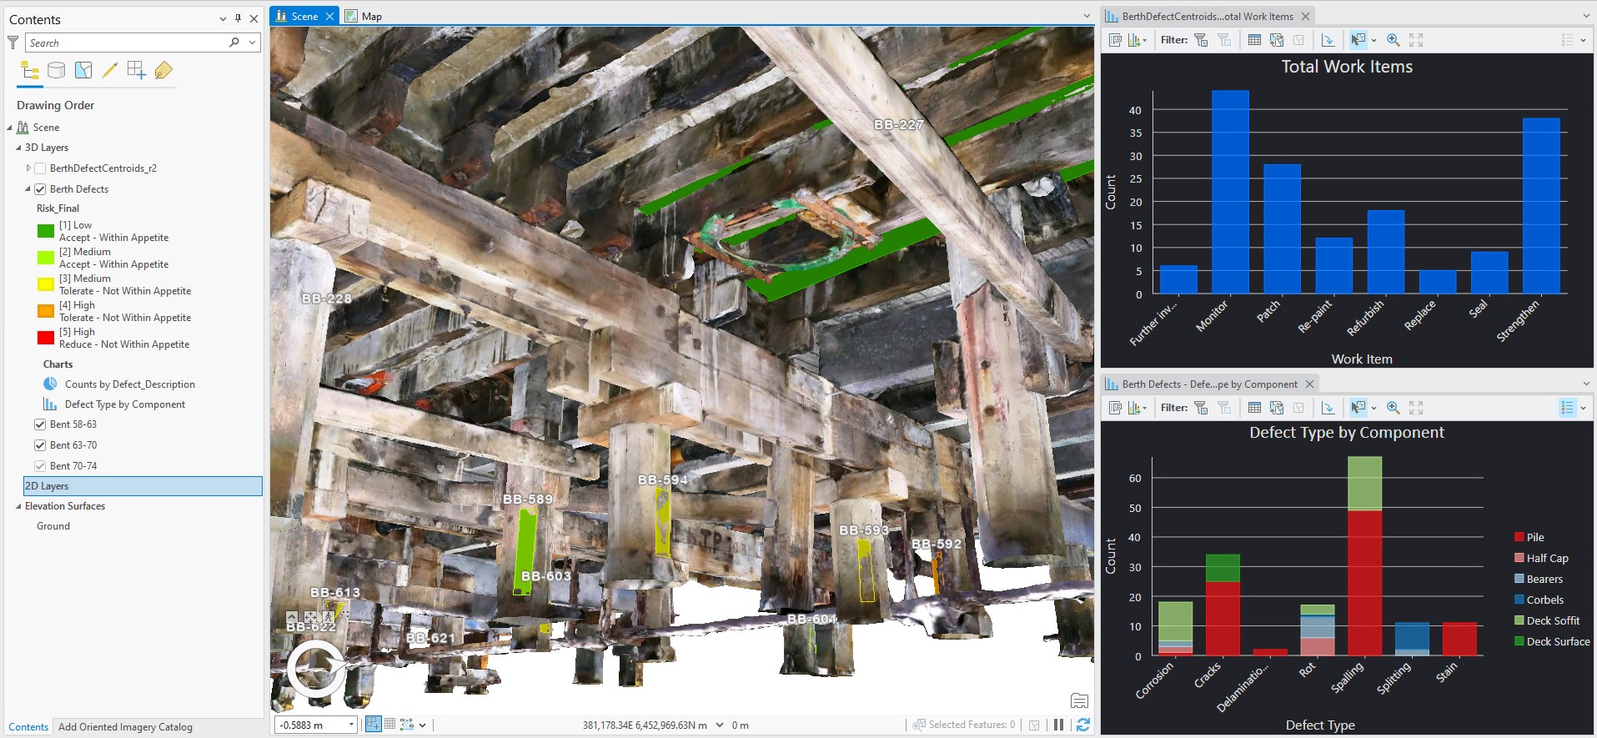Click zoom-in magnifier on Total Work Items chart

[x=1393, y=40]
